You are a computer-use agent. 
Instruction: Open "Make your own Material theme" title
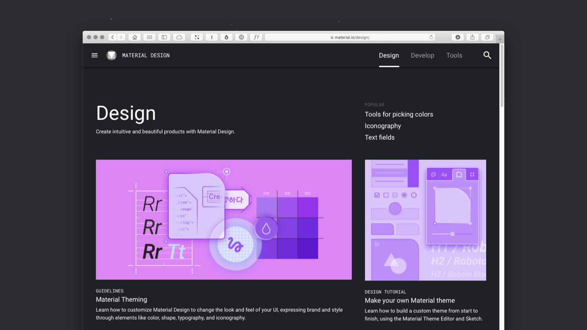410,300
